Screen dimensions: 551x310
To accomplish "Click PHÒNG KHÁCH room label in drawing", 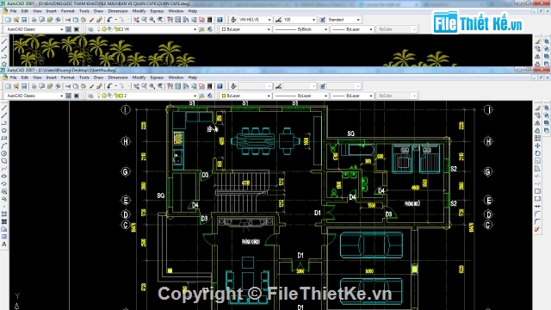I will [x=251, y=242].
